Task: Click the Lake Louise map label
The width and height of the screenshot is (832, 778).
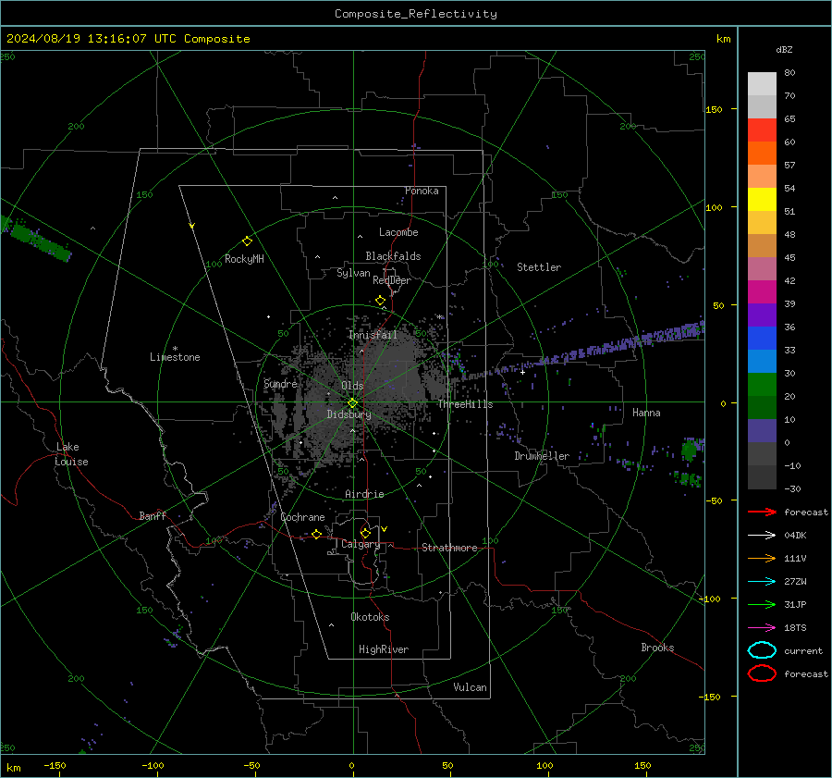Action: tap(71, 454)
